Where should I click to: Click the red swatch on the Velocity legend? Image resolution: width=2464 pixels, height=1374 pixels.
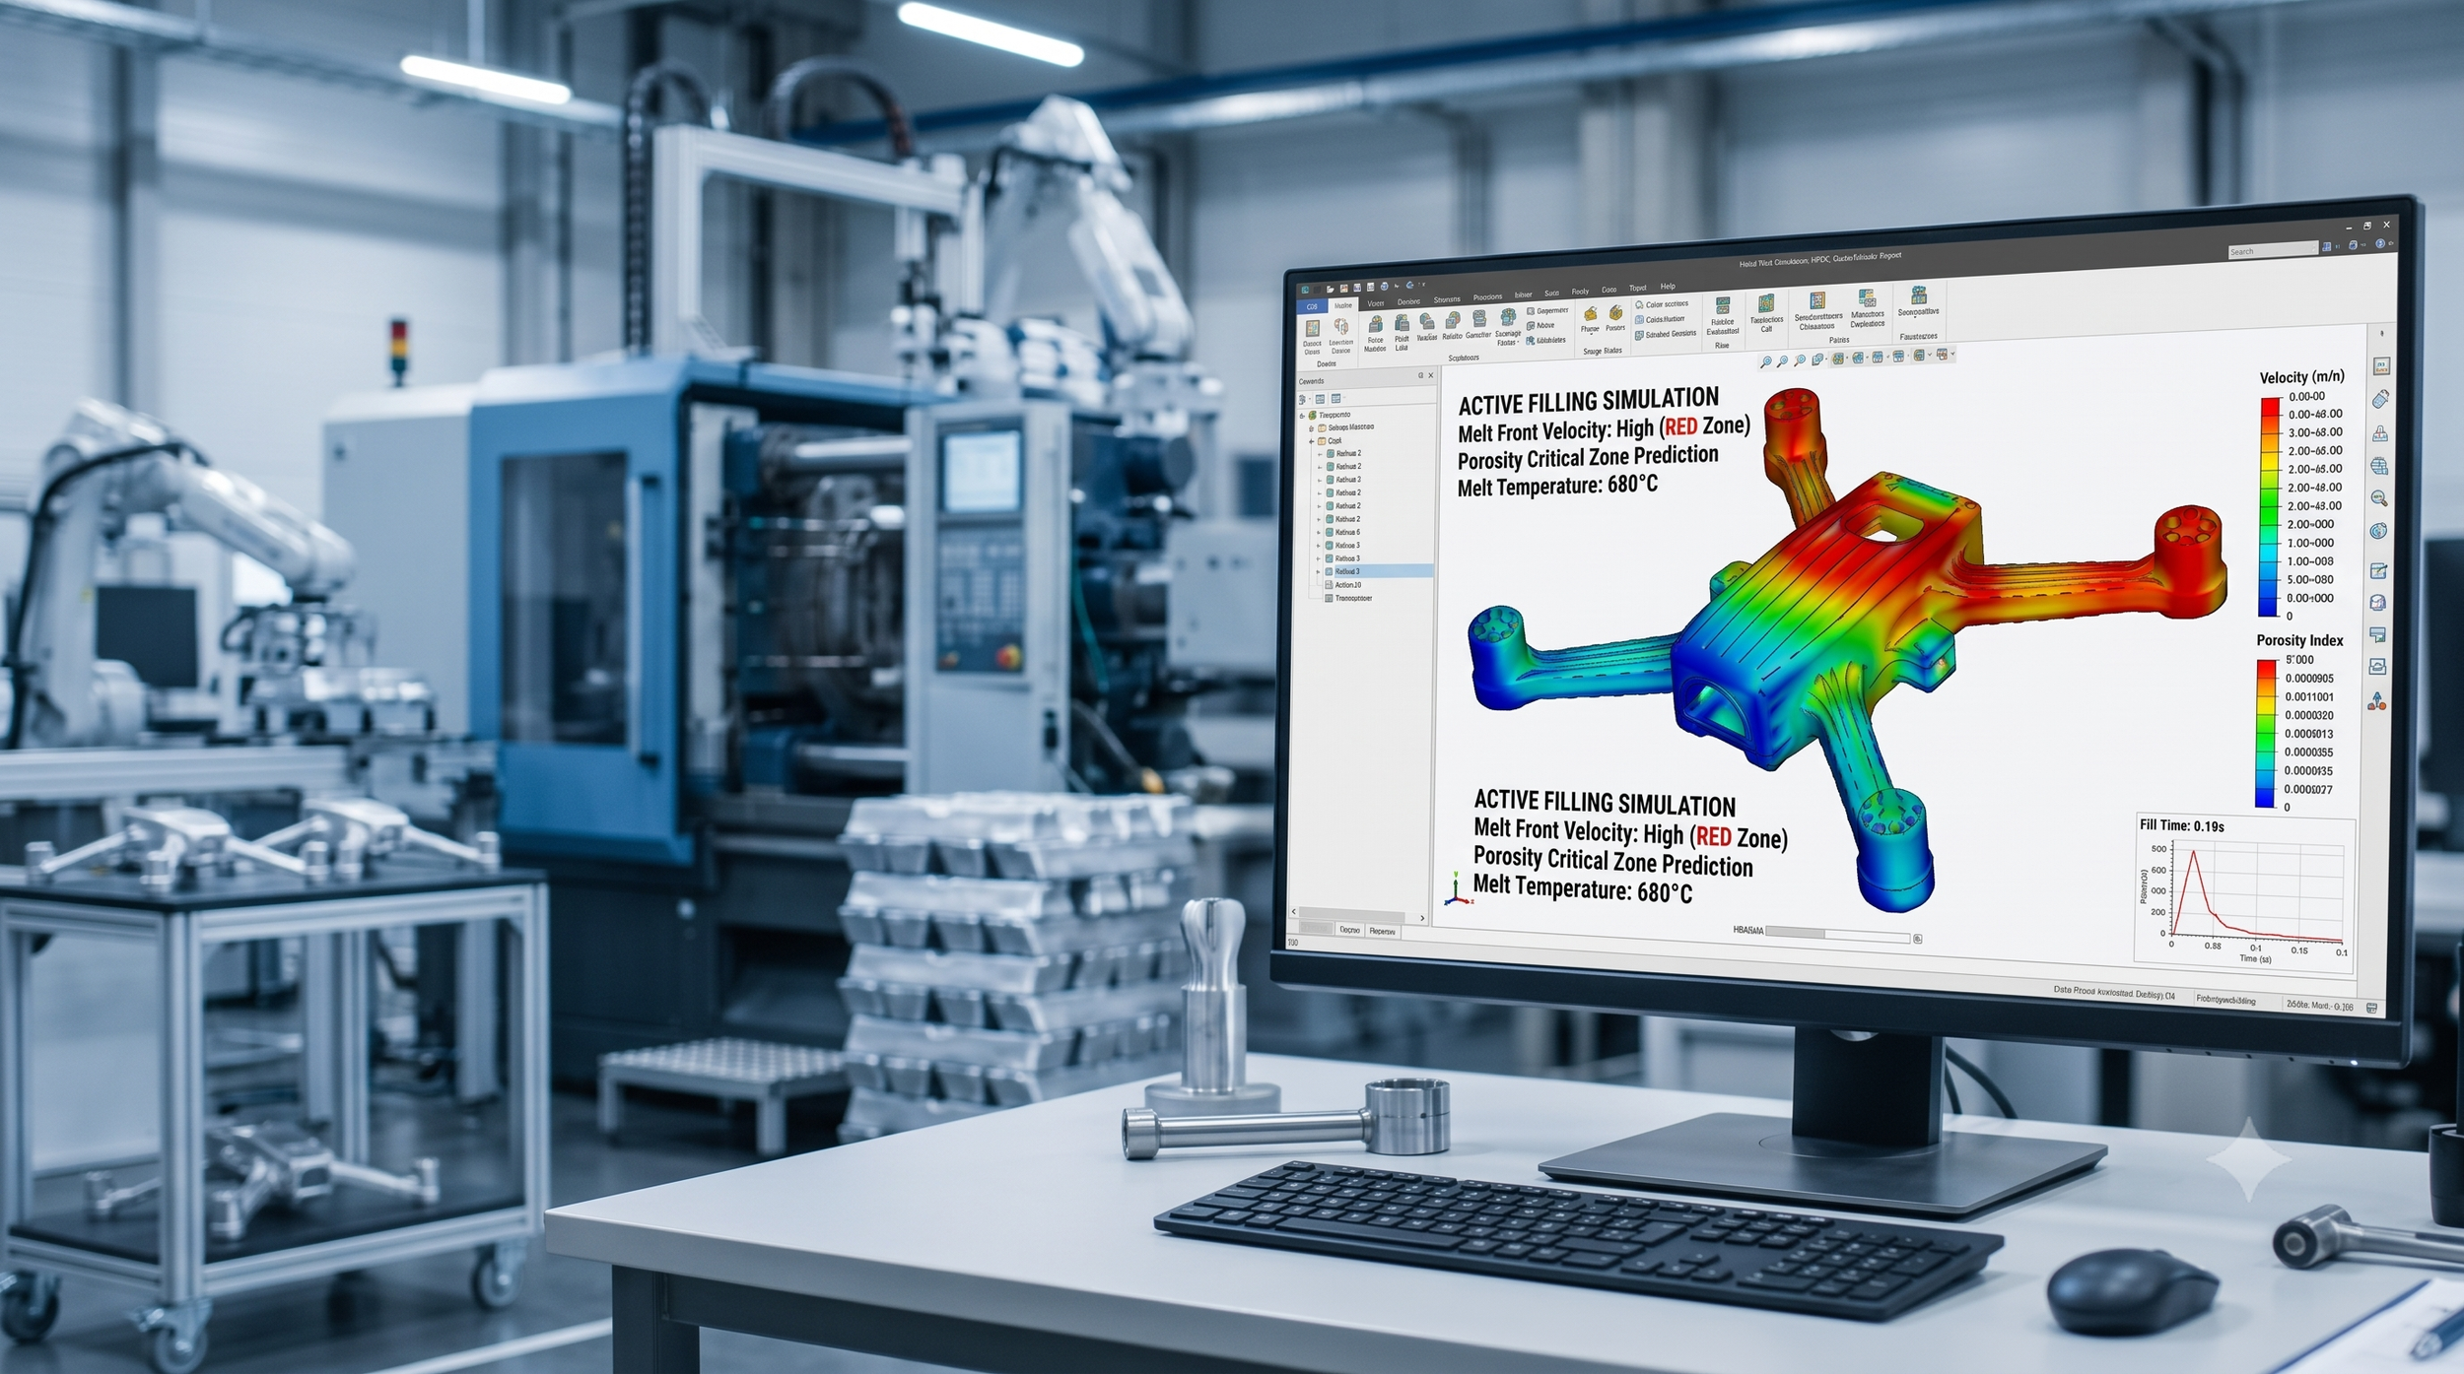(2271, 407)
